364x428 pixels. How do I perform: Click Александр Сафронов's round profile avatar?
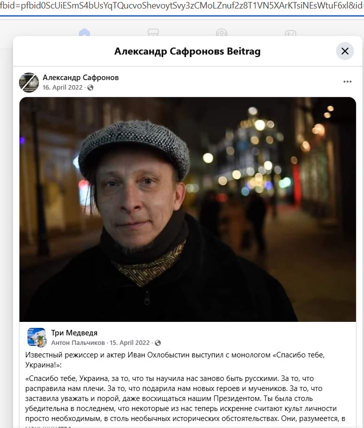(x=29, y=83)
